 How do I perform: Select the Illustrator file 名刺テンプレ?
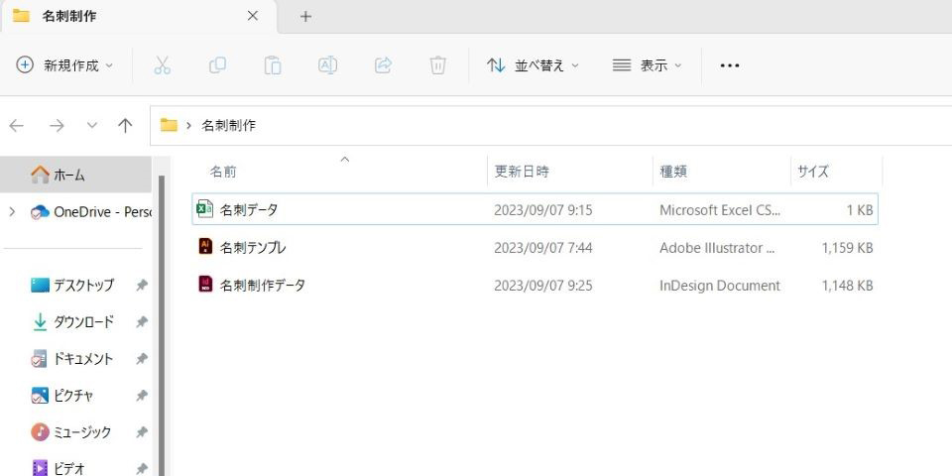253,248
